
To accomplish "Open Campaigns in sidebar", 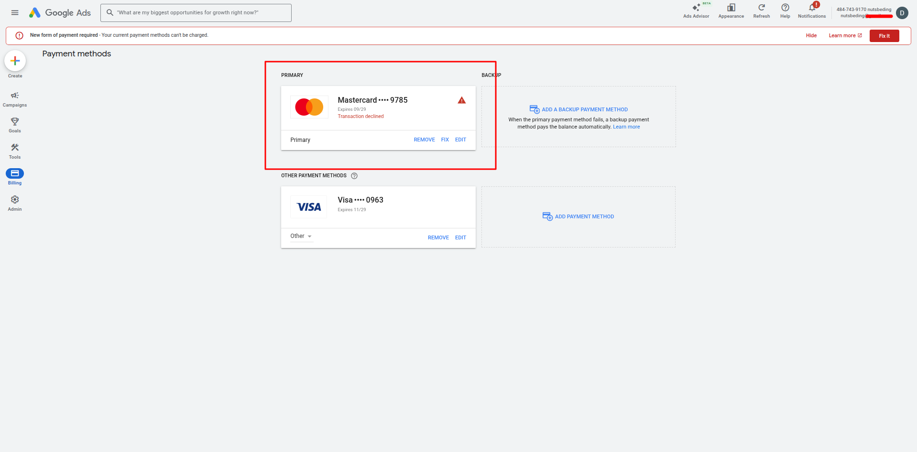I will point(15,99).
